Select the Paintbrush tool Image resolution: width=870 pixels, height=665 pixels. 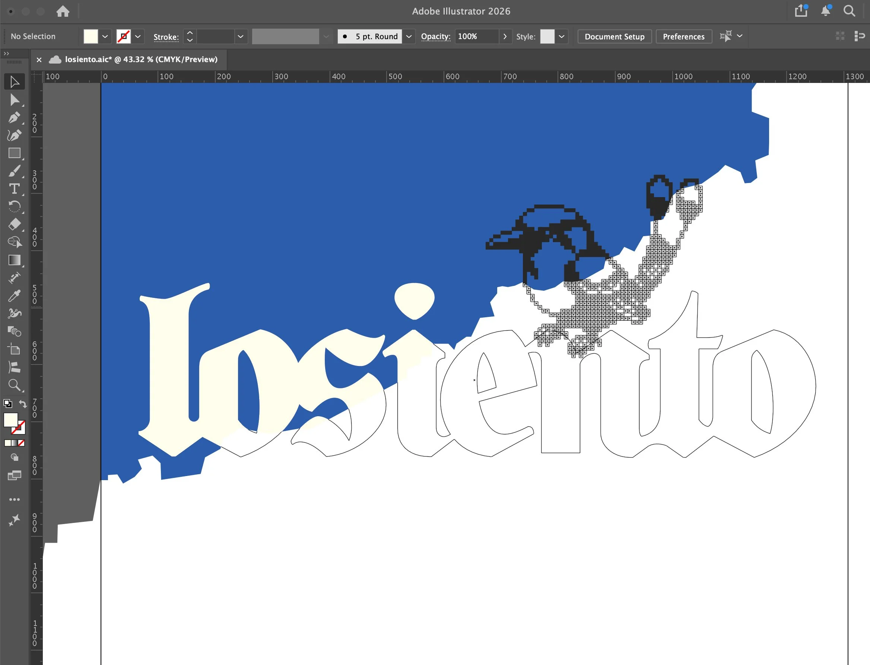tap(14, 171)
